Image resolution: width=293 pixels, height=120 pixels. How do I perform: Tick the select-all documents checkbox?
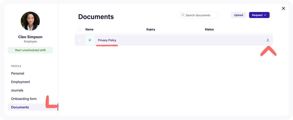80,29
